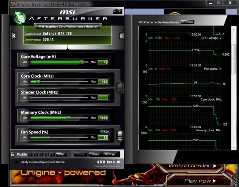Open Afterburner Settings
239x187 pixels.
(110, 154)
